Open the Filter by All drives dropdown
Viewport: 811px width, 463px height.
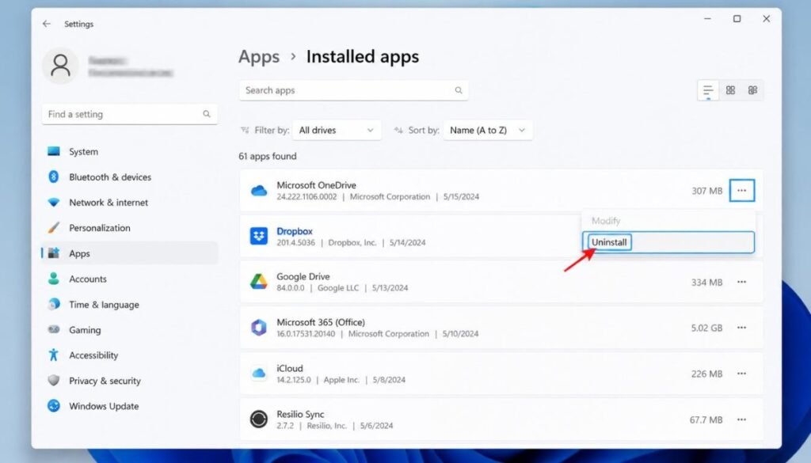tap(337, 131)
